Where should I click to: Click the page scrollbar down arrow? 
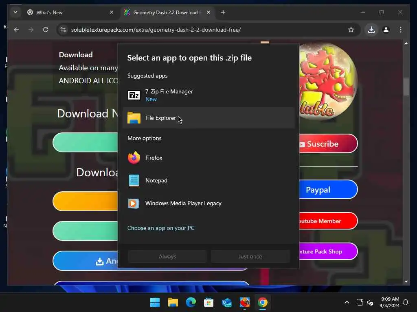coord(406,281)
